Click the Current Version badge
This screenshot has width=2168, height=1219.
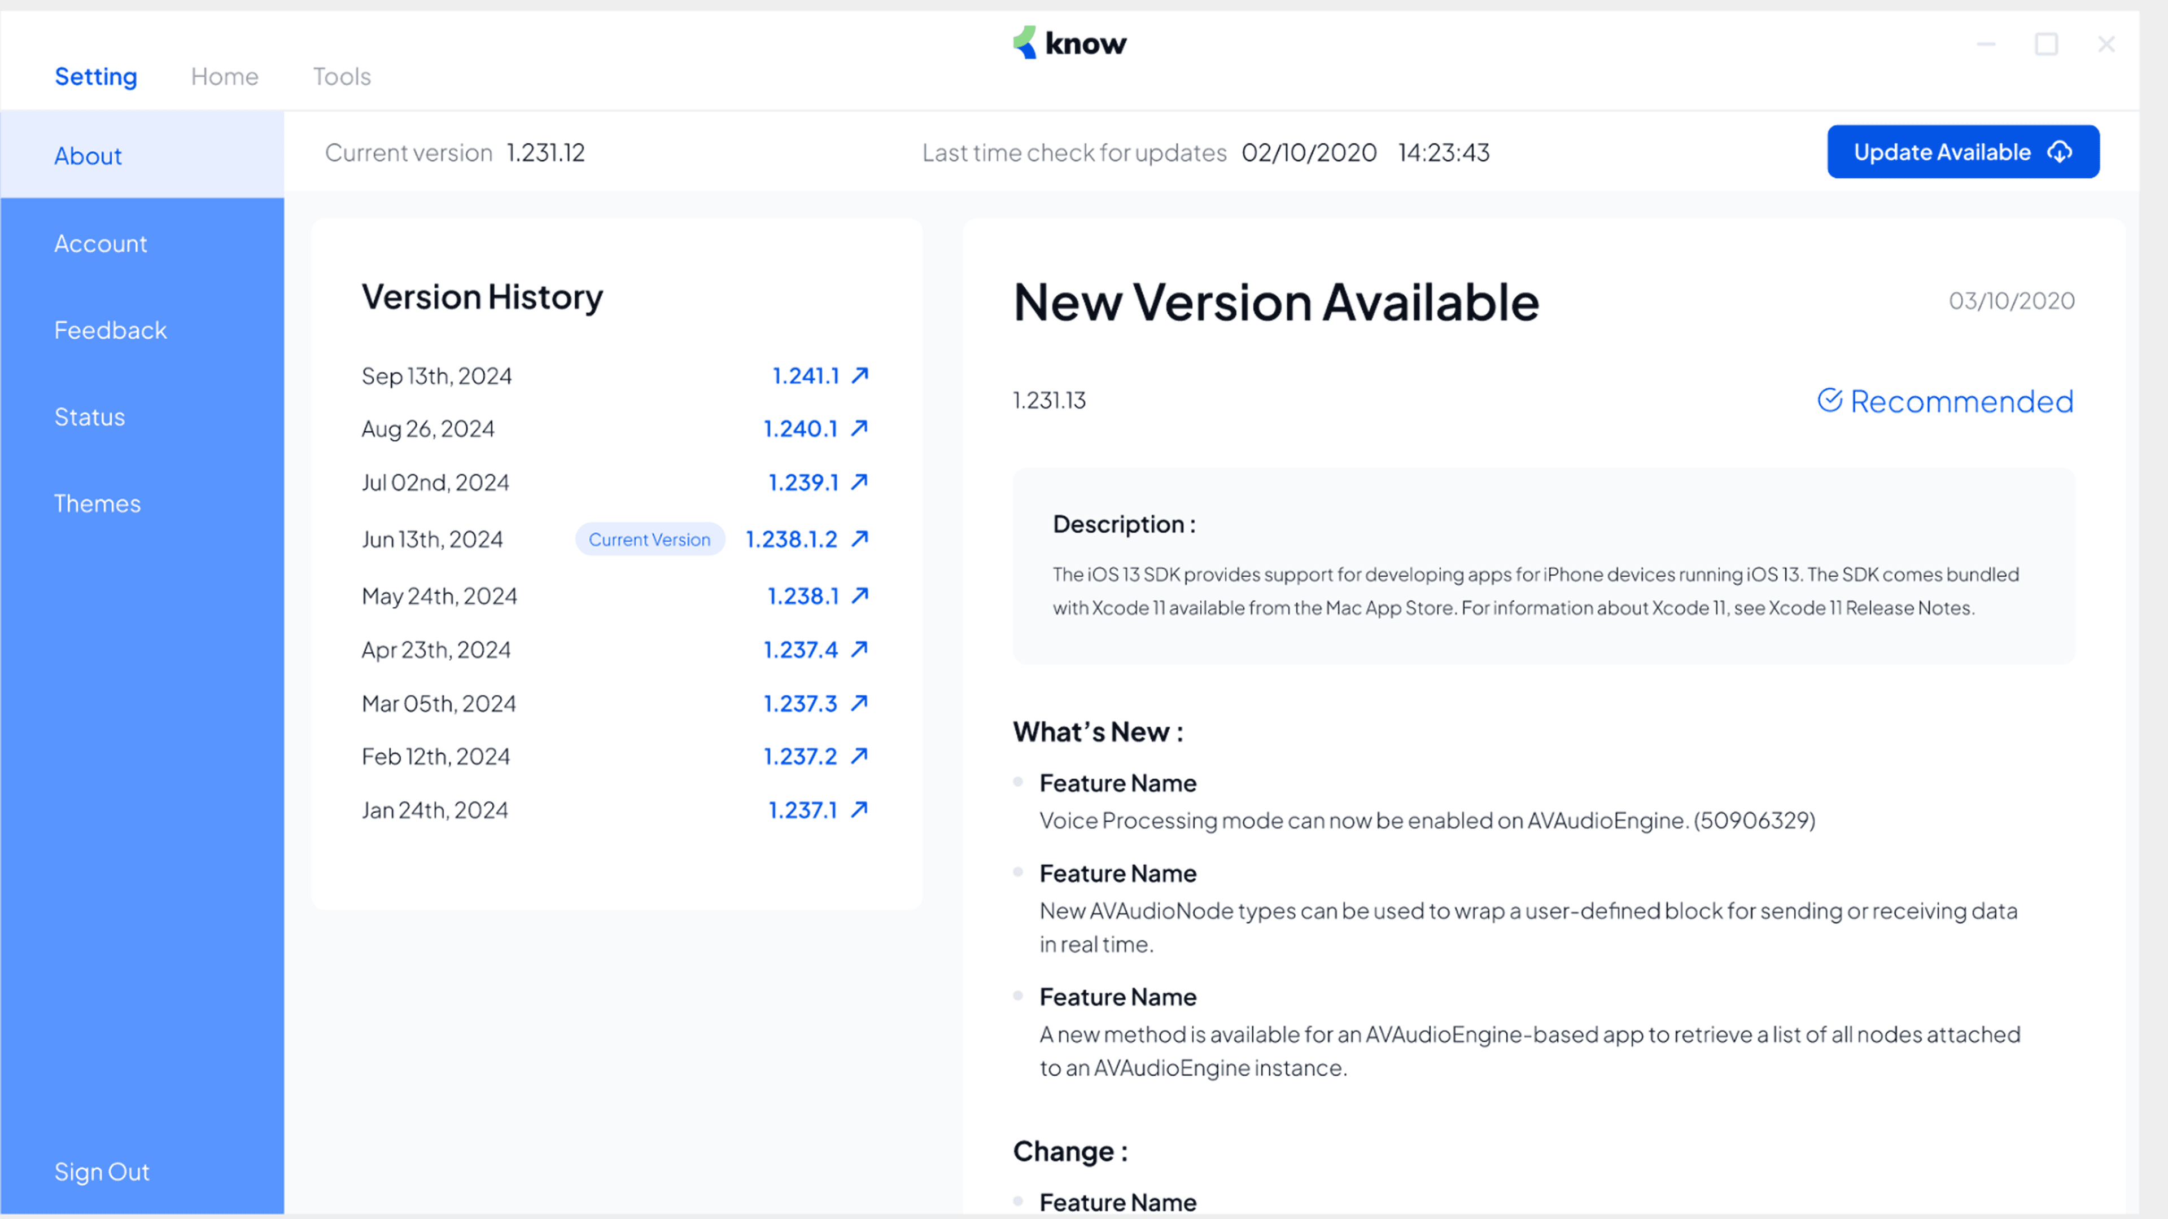tap(650, 540)
